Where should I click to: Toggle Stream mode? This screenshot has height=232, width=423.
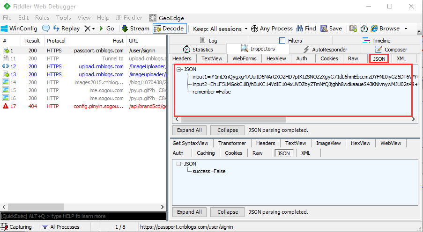pos(135,28)
